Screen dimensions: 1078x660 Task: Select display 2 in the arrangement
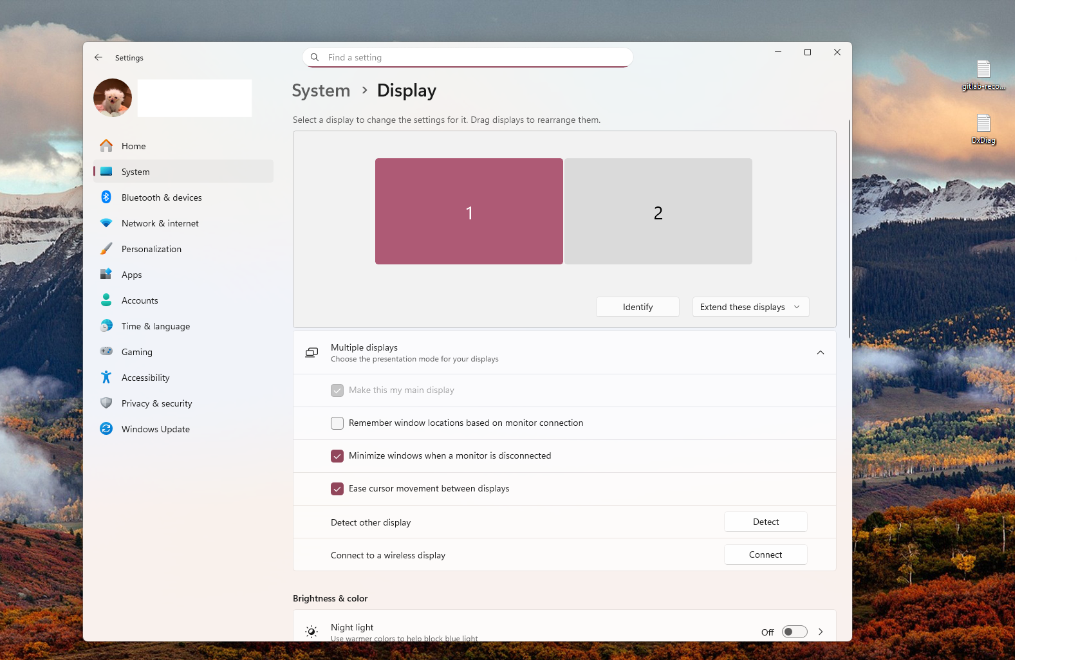(658, 212)
